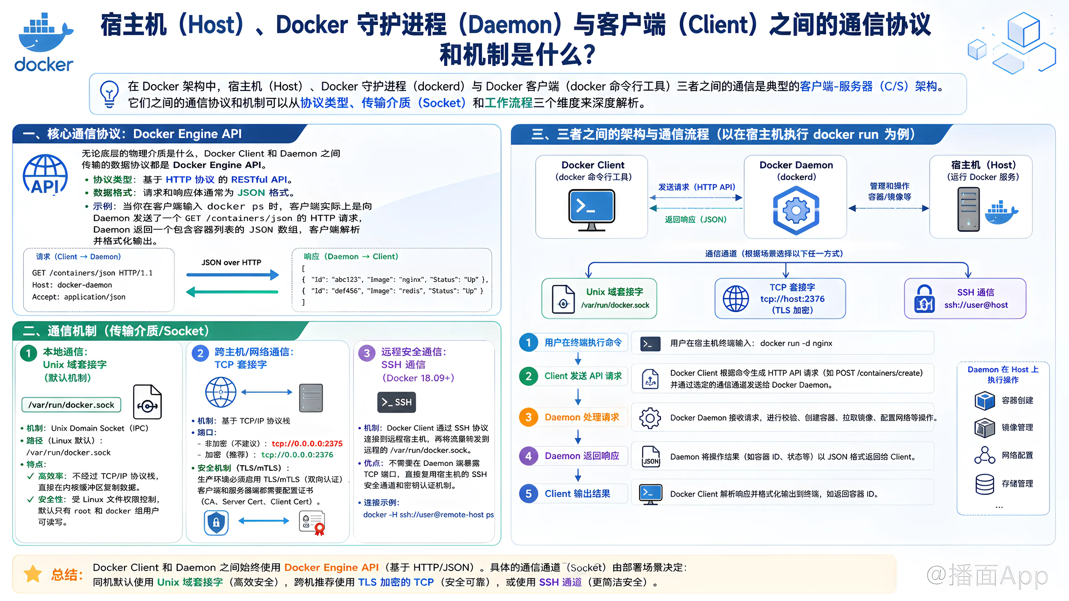Image resolution: width=1069 pixels, height=601 pixels.
Task: Click the JSON over HTTP label
Action: coord(231,262)
